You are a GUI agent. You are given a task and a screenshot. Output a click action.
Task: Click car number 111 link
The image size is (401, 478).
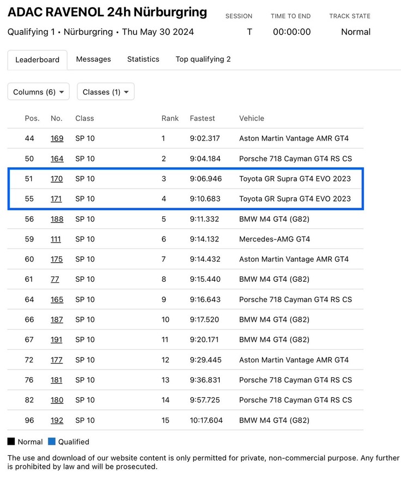click(x=56, y=239)
